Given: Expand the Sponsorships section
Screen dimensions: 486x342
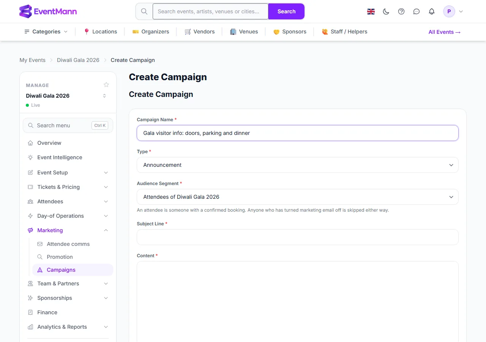Looking at the screenshot, I should 68,298.
